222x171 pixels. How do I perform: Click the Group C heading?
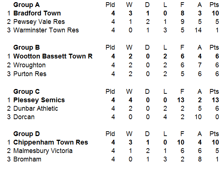[x=26, y=91]
